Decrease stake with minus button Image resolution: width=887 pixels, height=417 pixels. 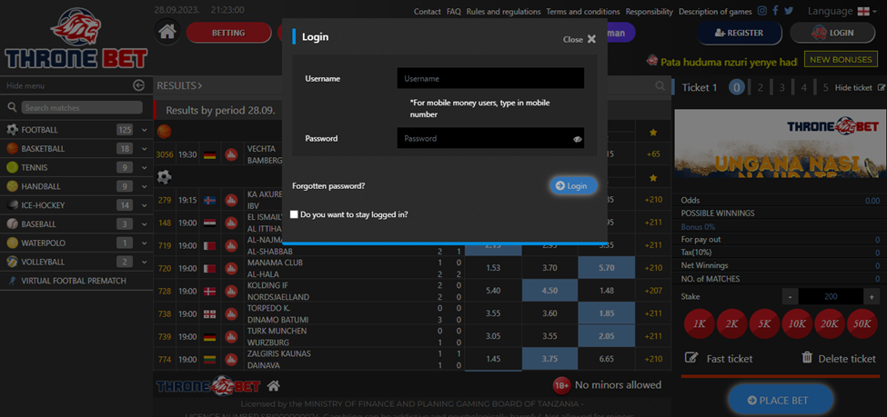pyautogui.click(x=791, y=296)
